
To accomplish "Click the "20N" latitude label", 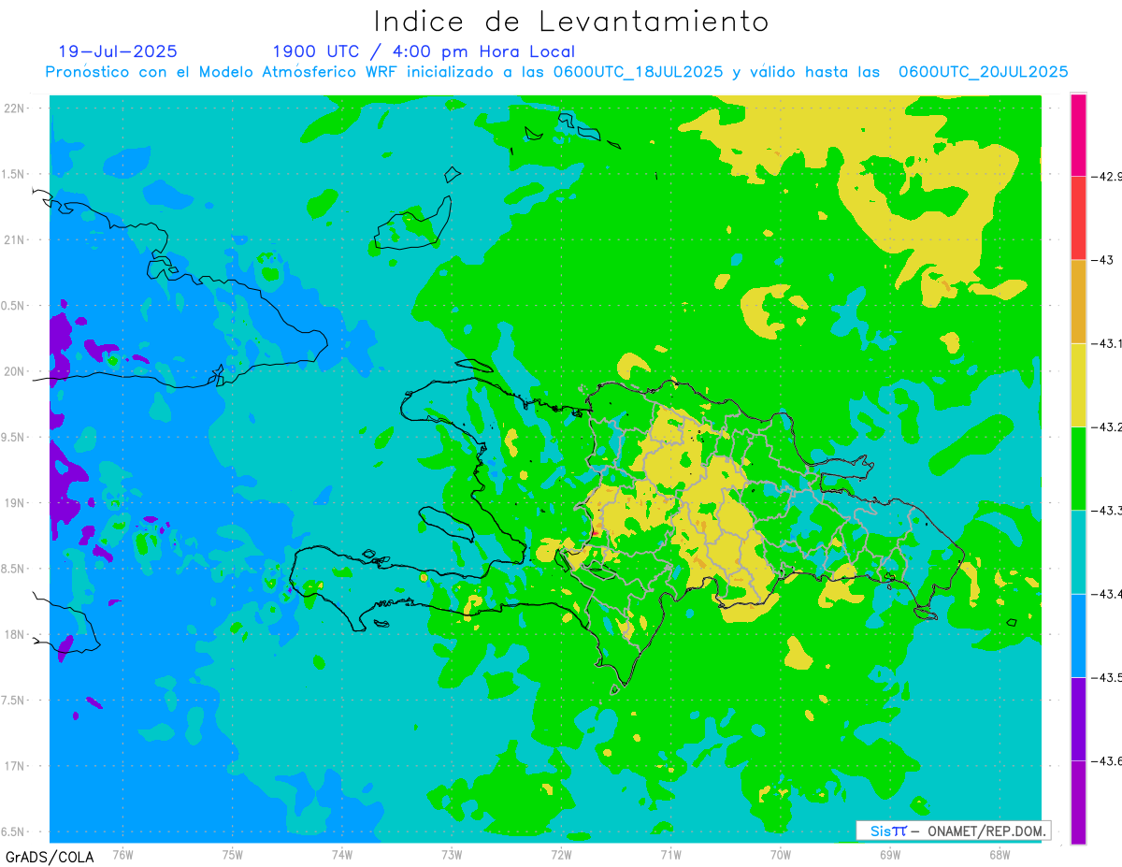I will pos(14,371).
